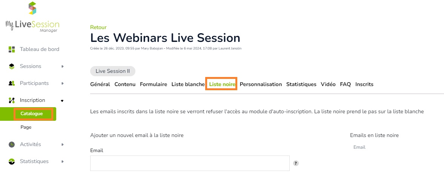
Task: Switch to the Liste blanche tab
Action: pyautogui.click(x=188, y=84)
